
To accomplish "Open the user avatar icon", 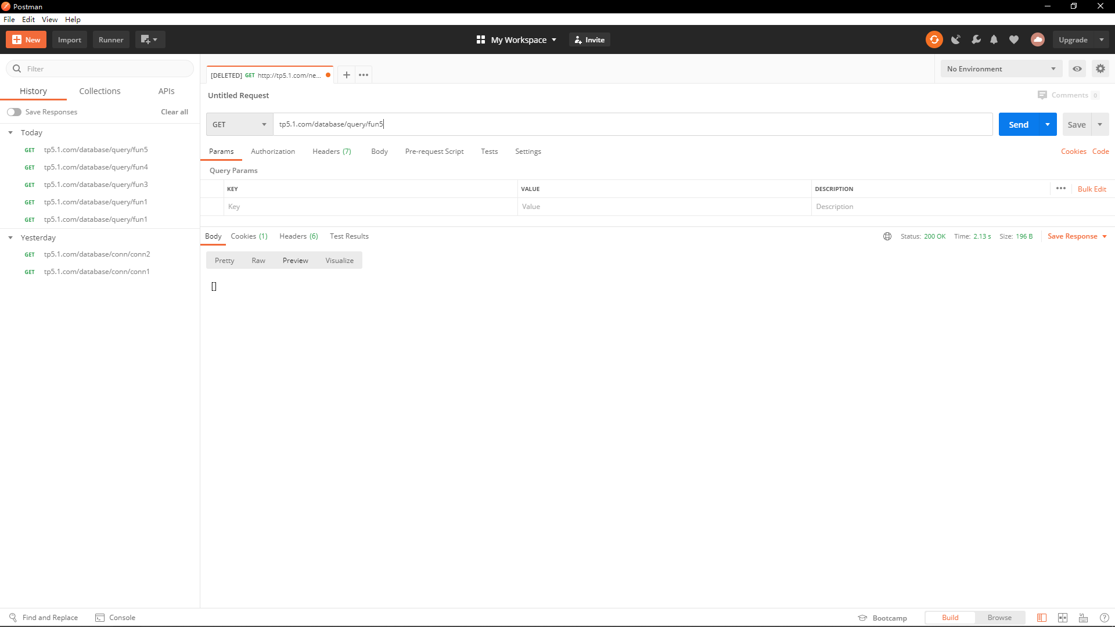I will pos(1038,39).
